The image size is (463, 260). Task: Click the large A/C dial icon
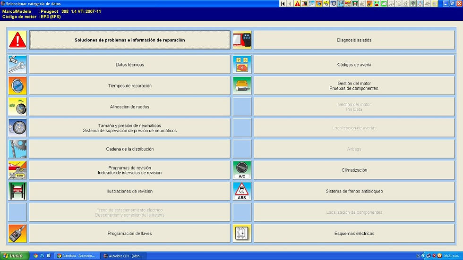click(242, 170)
